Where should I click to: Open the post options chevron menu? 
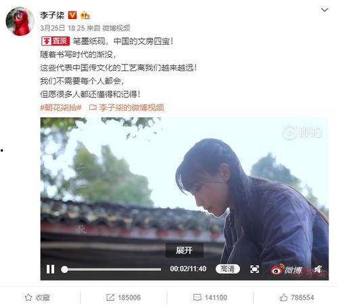pos(324,10)
